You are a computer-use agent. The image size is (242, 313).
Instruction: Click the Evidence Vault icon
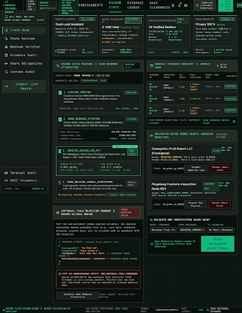point(6,55)
